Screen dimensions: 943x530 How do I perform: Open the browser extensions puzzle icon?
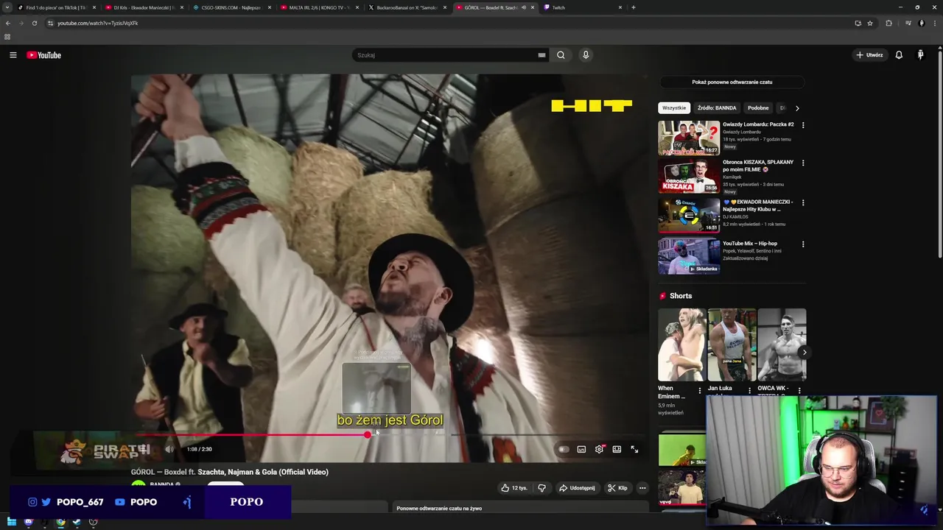point(888,23)
